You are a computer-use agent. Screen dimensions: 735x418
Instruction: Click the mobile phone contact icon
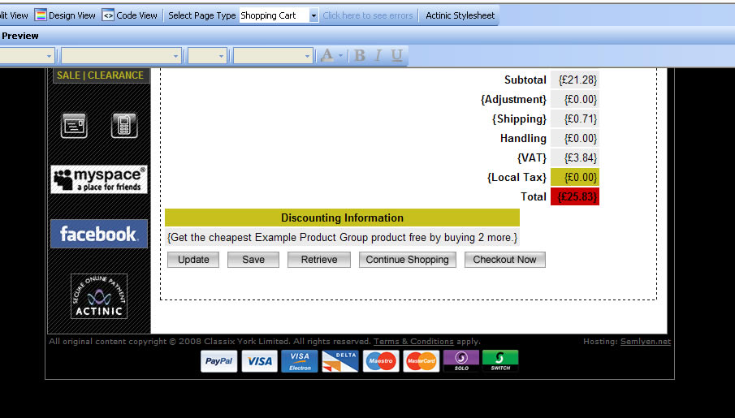(123, 126)
